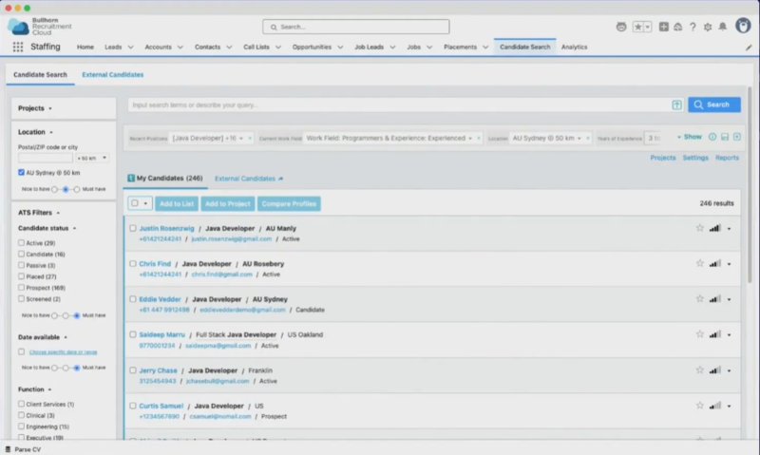Open Eddie Vedder's candidate profile link
Viewport: 760px width, 455px height.
pos(161,298)
